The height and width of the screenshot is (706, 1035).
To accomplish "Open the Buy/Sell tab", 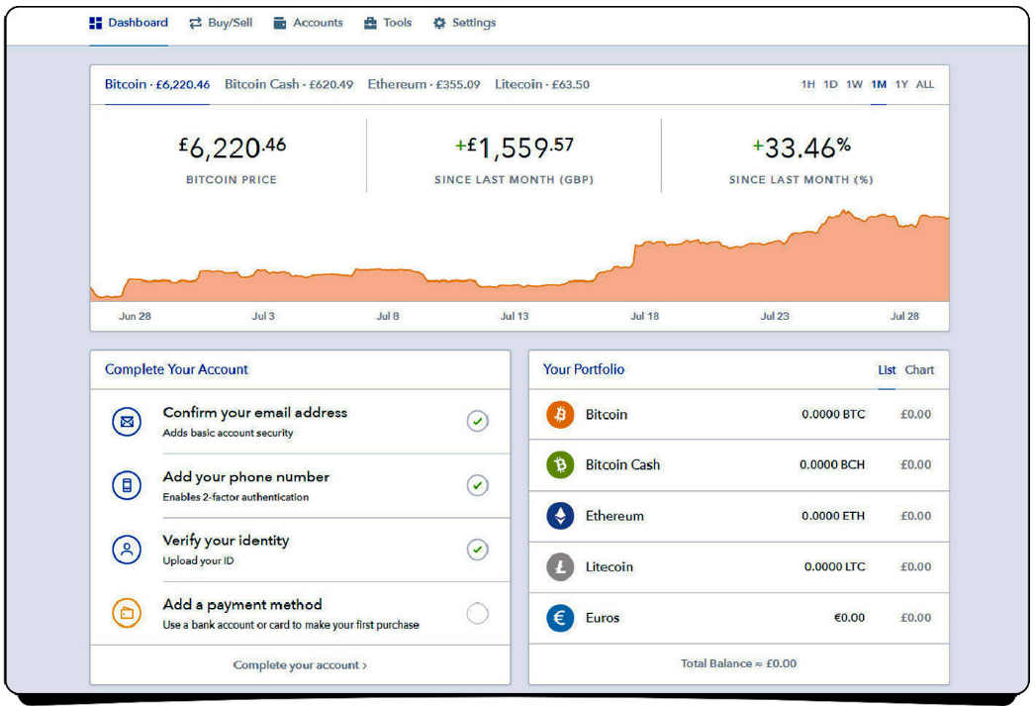I will (221, 23).
